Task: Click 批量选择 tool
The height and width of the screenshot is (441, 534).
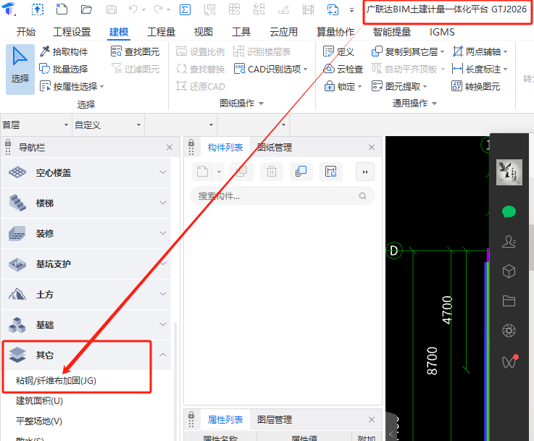Action: tap(64, 69)
